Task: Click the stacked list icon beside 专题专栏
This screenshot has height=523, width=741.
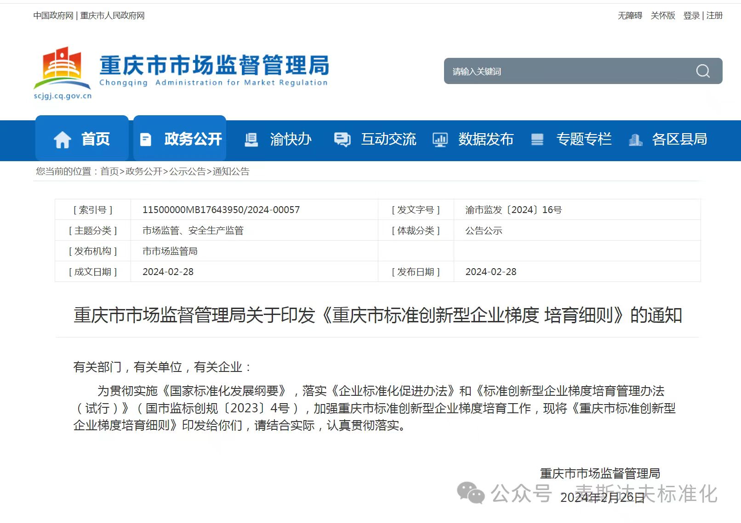Action: pyautogui.click(x=537, y=140)
